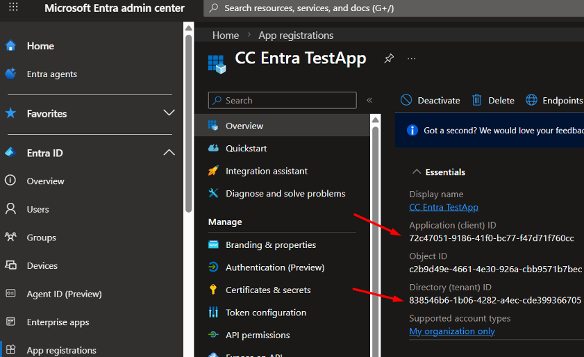Collapse the Favorites section

(169, 113)
